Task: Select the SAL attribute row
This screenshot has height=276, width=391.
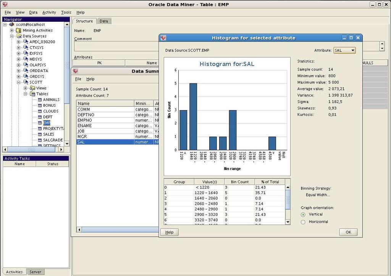Action: point(117,142)
